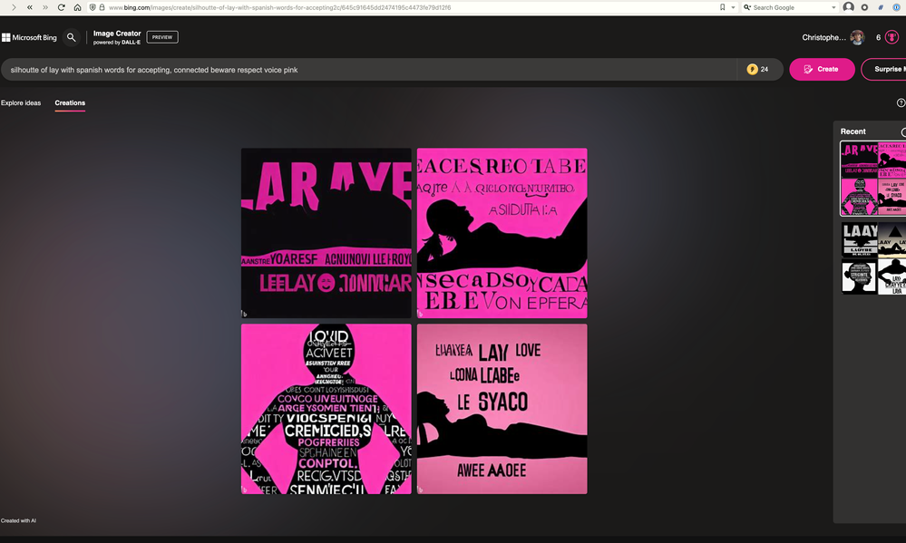The height and width of the screenshot is (543, 906).
Task: Reload the current page
Action: pyautogui.click(x=62, y=7)
